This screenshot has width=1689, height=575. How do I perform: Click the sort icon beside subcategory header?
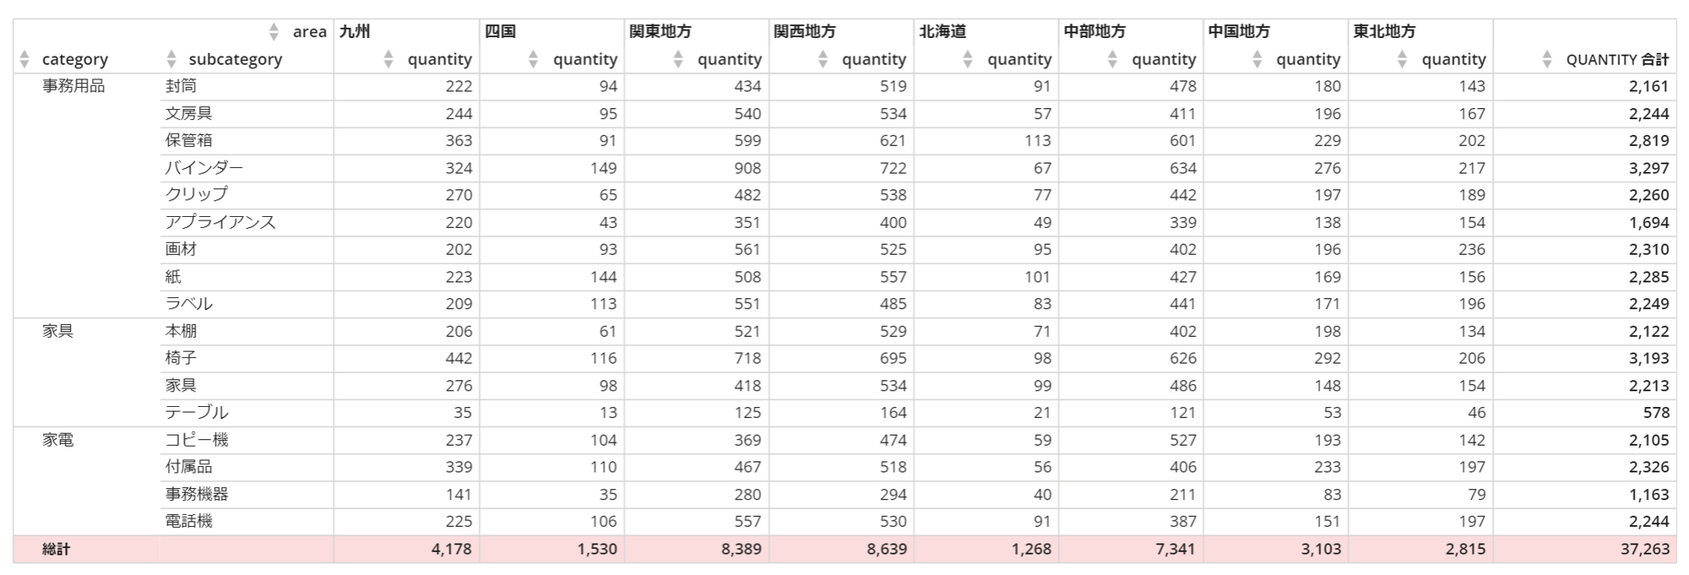click(x=171, y=59)
